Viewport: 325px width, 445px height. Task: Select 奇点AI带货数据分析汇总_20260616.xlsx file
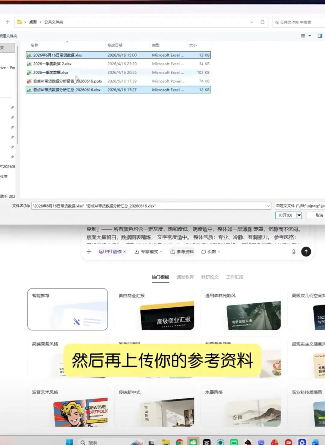118,90
